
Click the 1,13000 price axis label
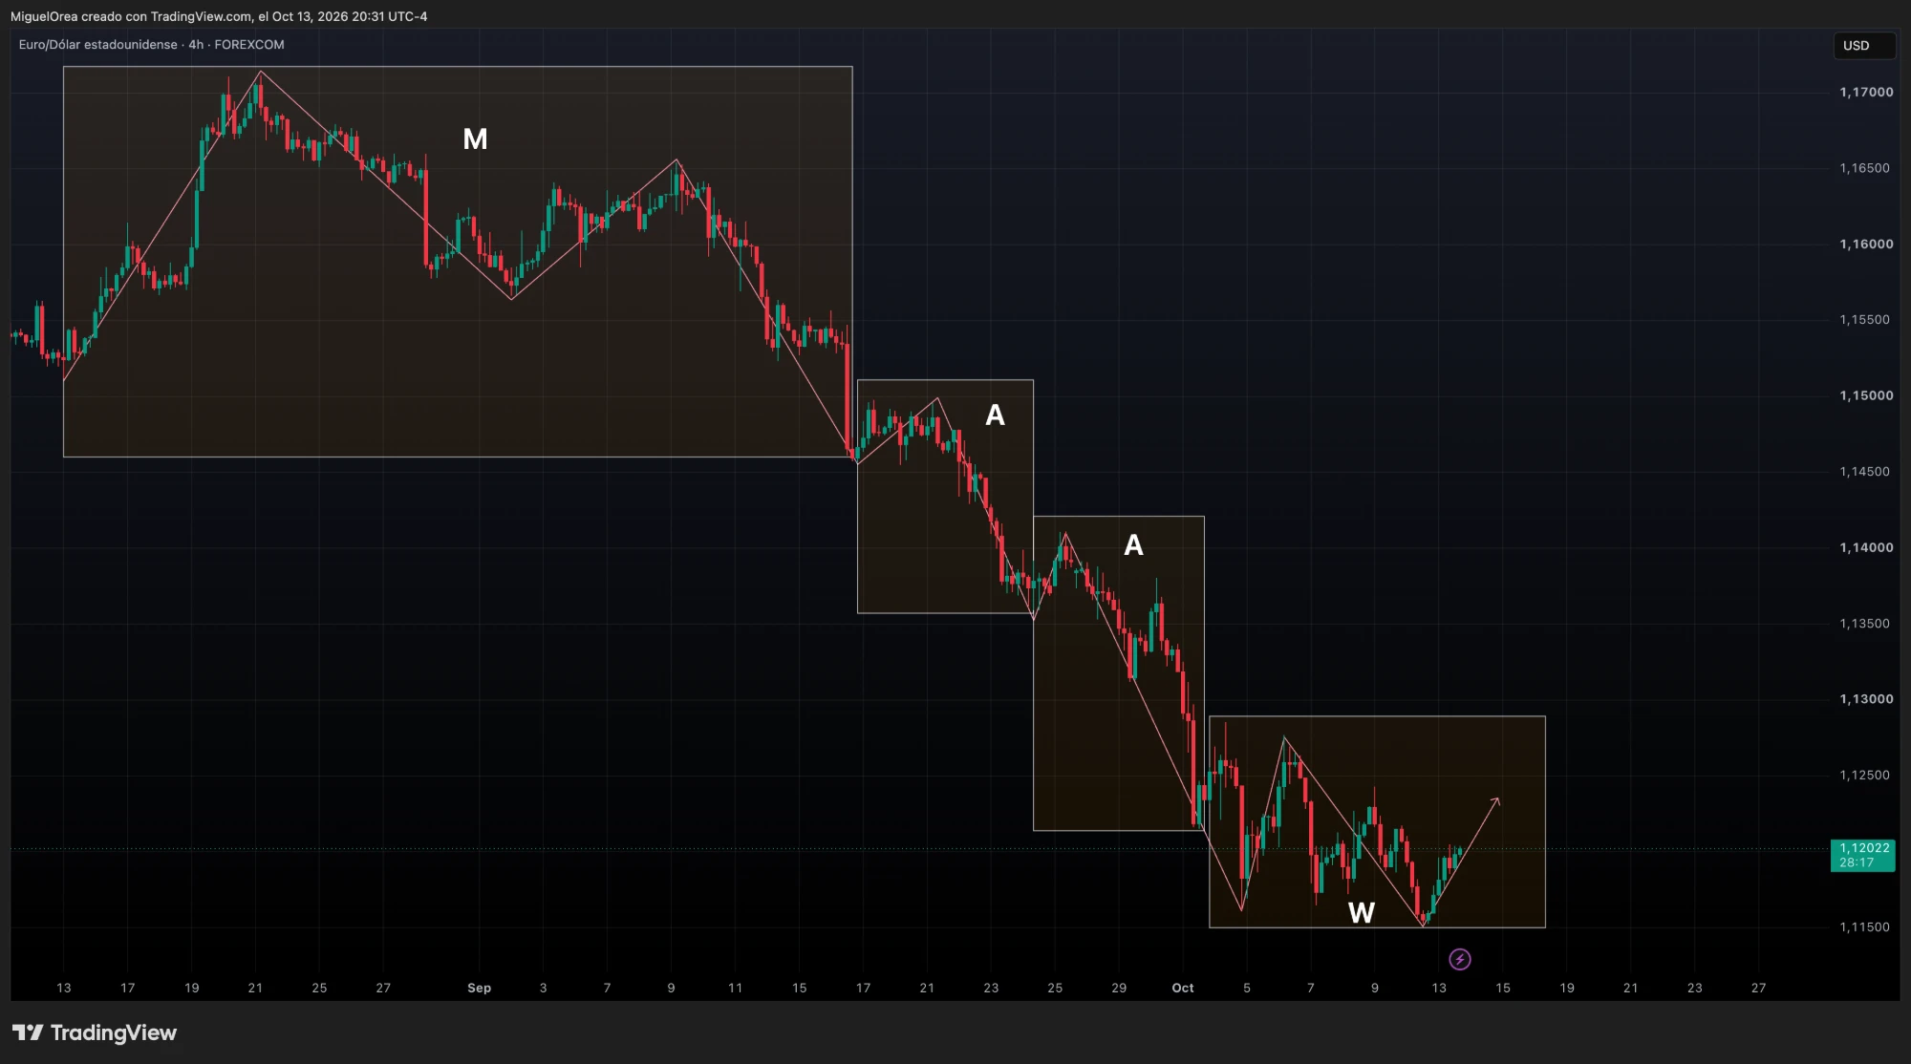(x=1866, y=699)
